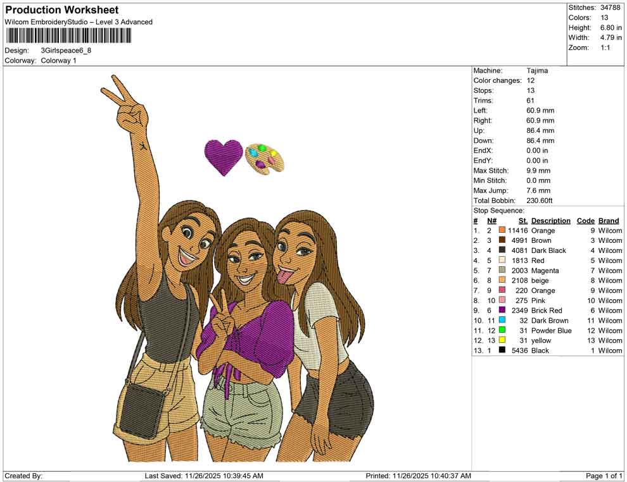Sort by the Description column header
Viewport: 627px width, 482px height.
point(550,221)
